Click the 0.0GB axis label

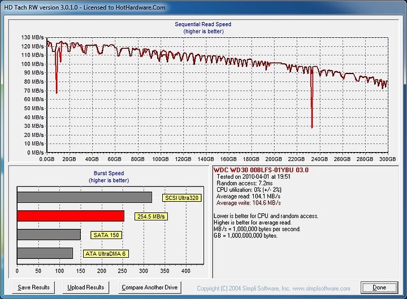[47, 159]
